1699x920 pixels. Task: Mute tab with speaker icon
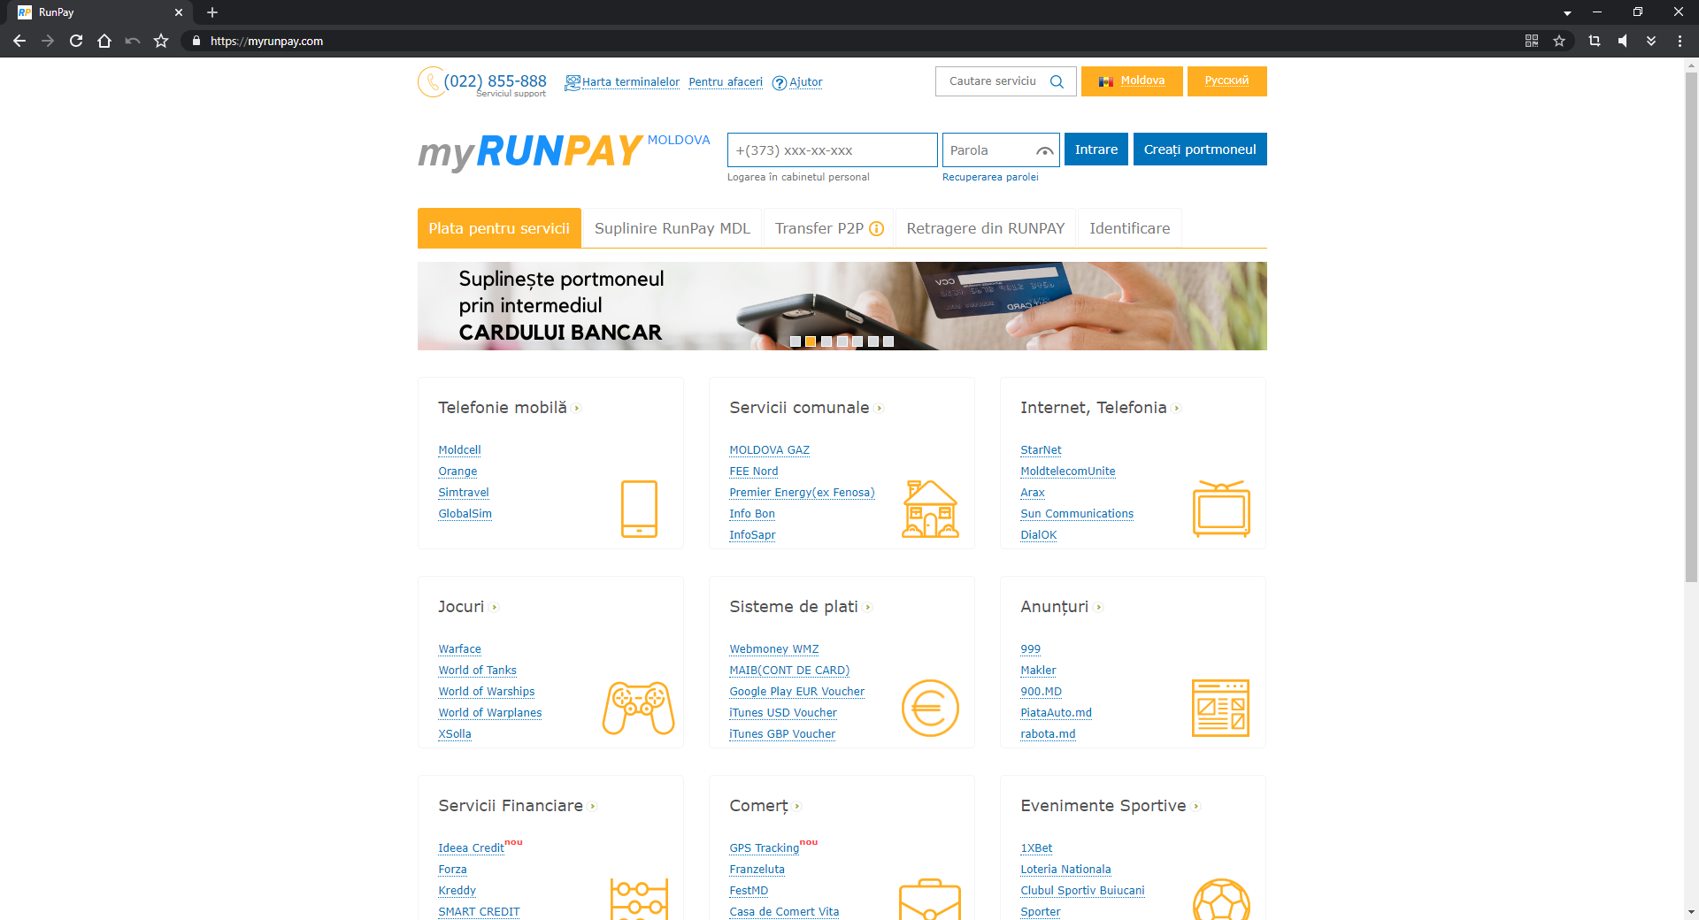[x=1623, y=41]
